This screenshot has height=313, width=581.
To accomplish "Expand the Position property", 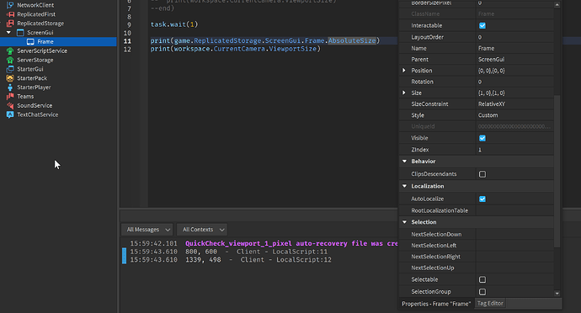I will pos(404,71).
